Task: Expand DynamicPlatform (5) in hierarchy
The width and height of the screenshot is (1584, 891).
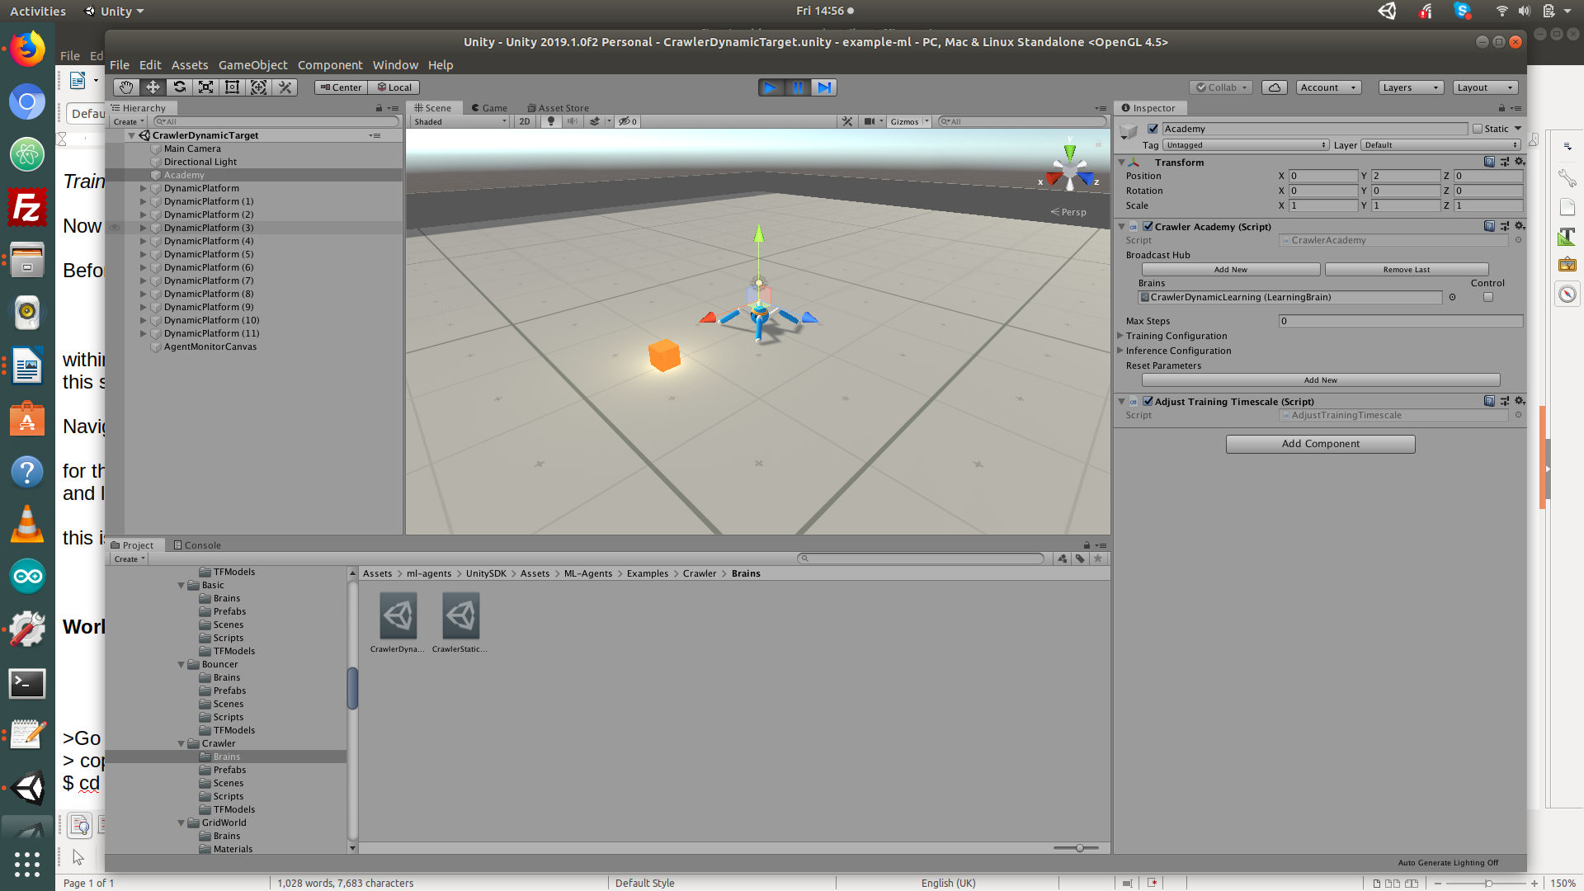Action: 143,254
